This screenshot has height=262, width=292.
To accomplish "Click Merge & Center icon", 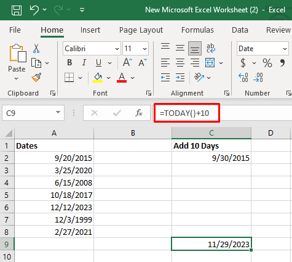I will pyautogui.click(x=210, y=63).
